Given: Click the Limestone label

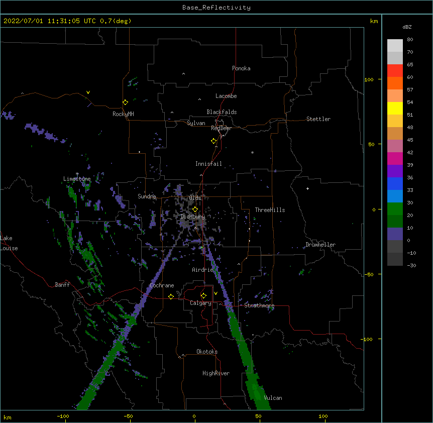Looking at the screenshot, I should [x=77, y=179].
